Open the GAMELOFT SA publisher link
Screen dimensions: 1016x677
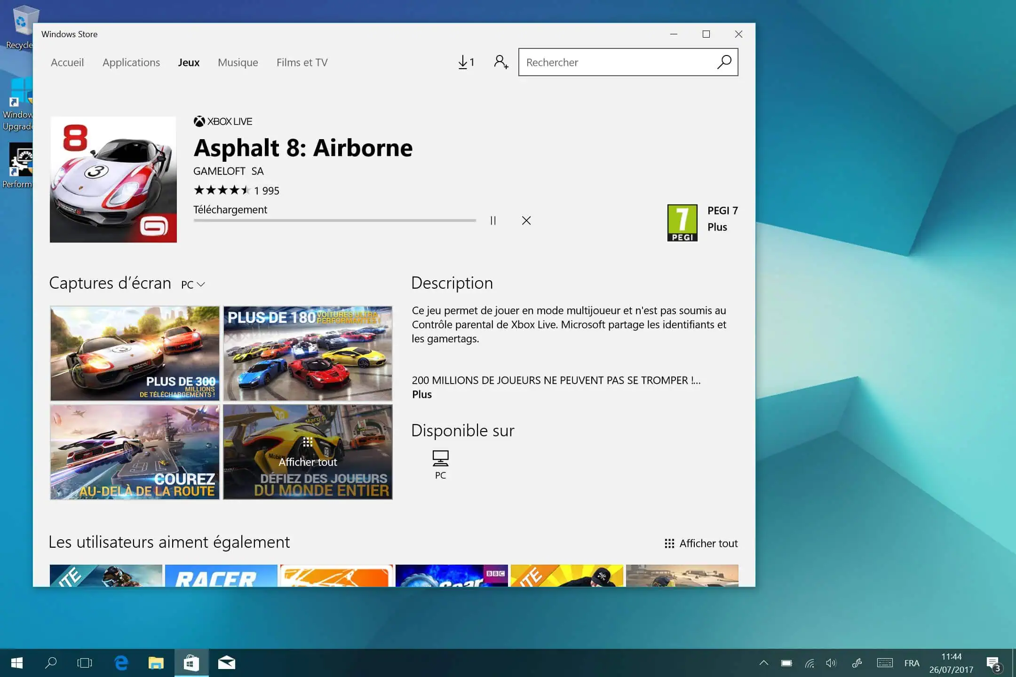click(228, 171)
